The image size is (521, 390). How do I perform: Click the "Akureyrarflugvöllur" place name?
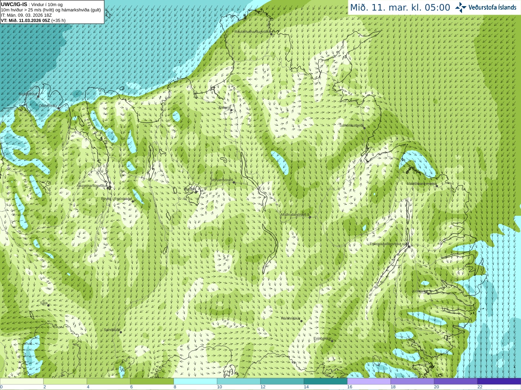[92, 186]
